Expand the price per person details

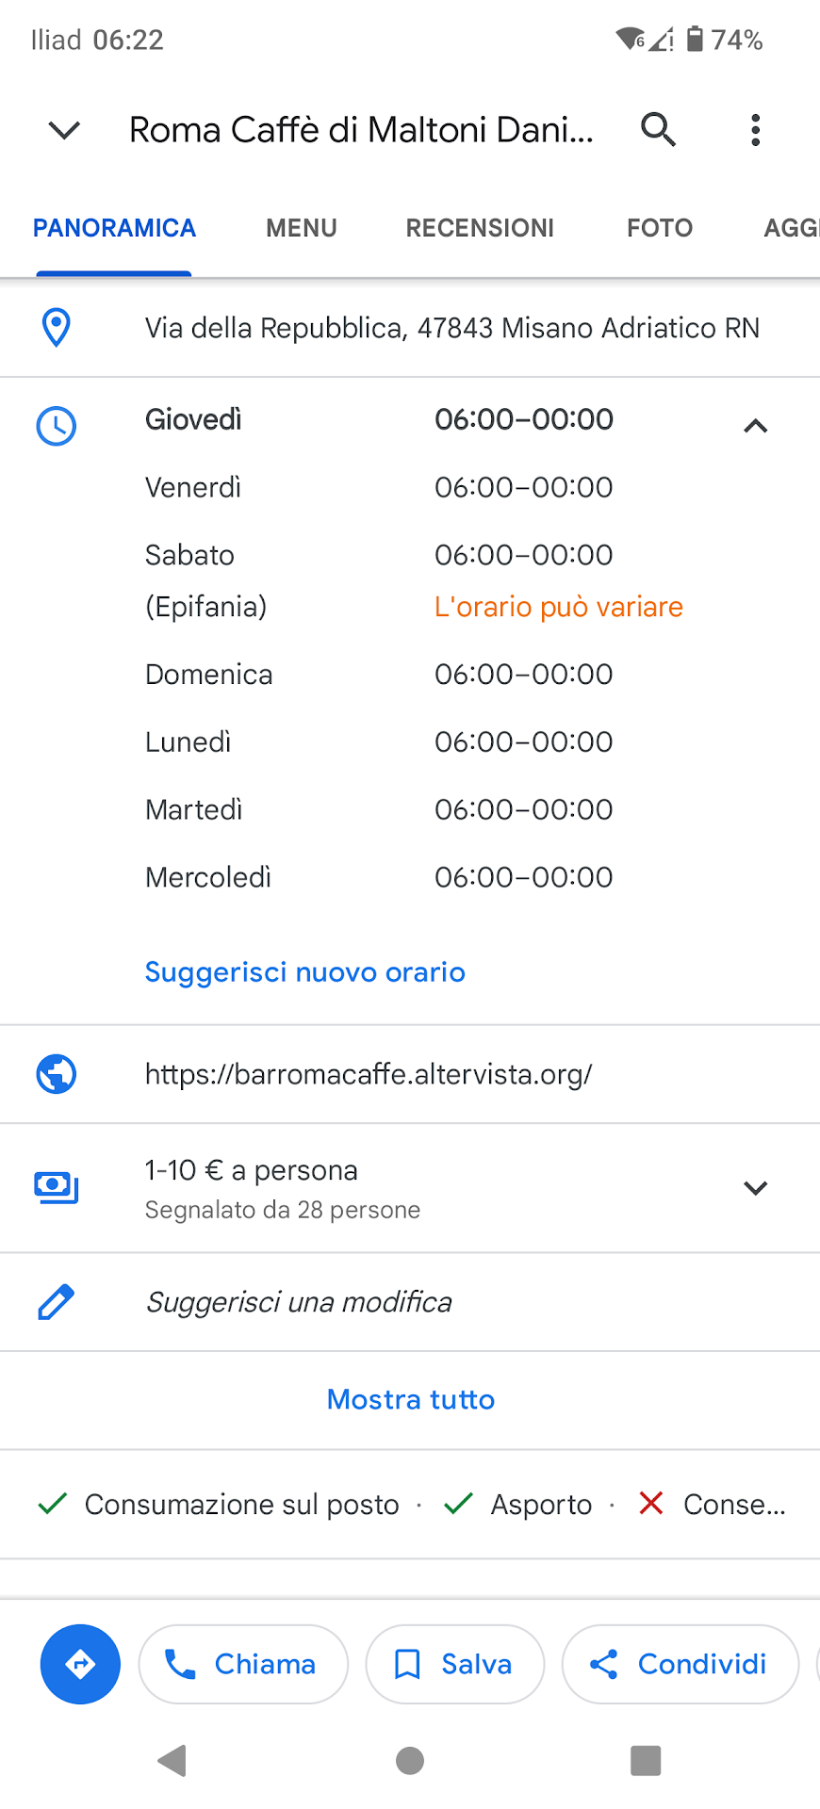point(755,1187)
